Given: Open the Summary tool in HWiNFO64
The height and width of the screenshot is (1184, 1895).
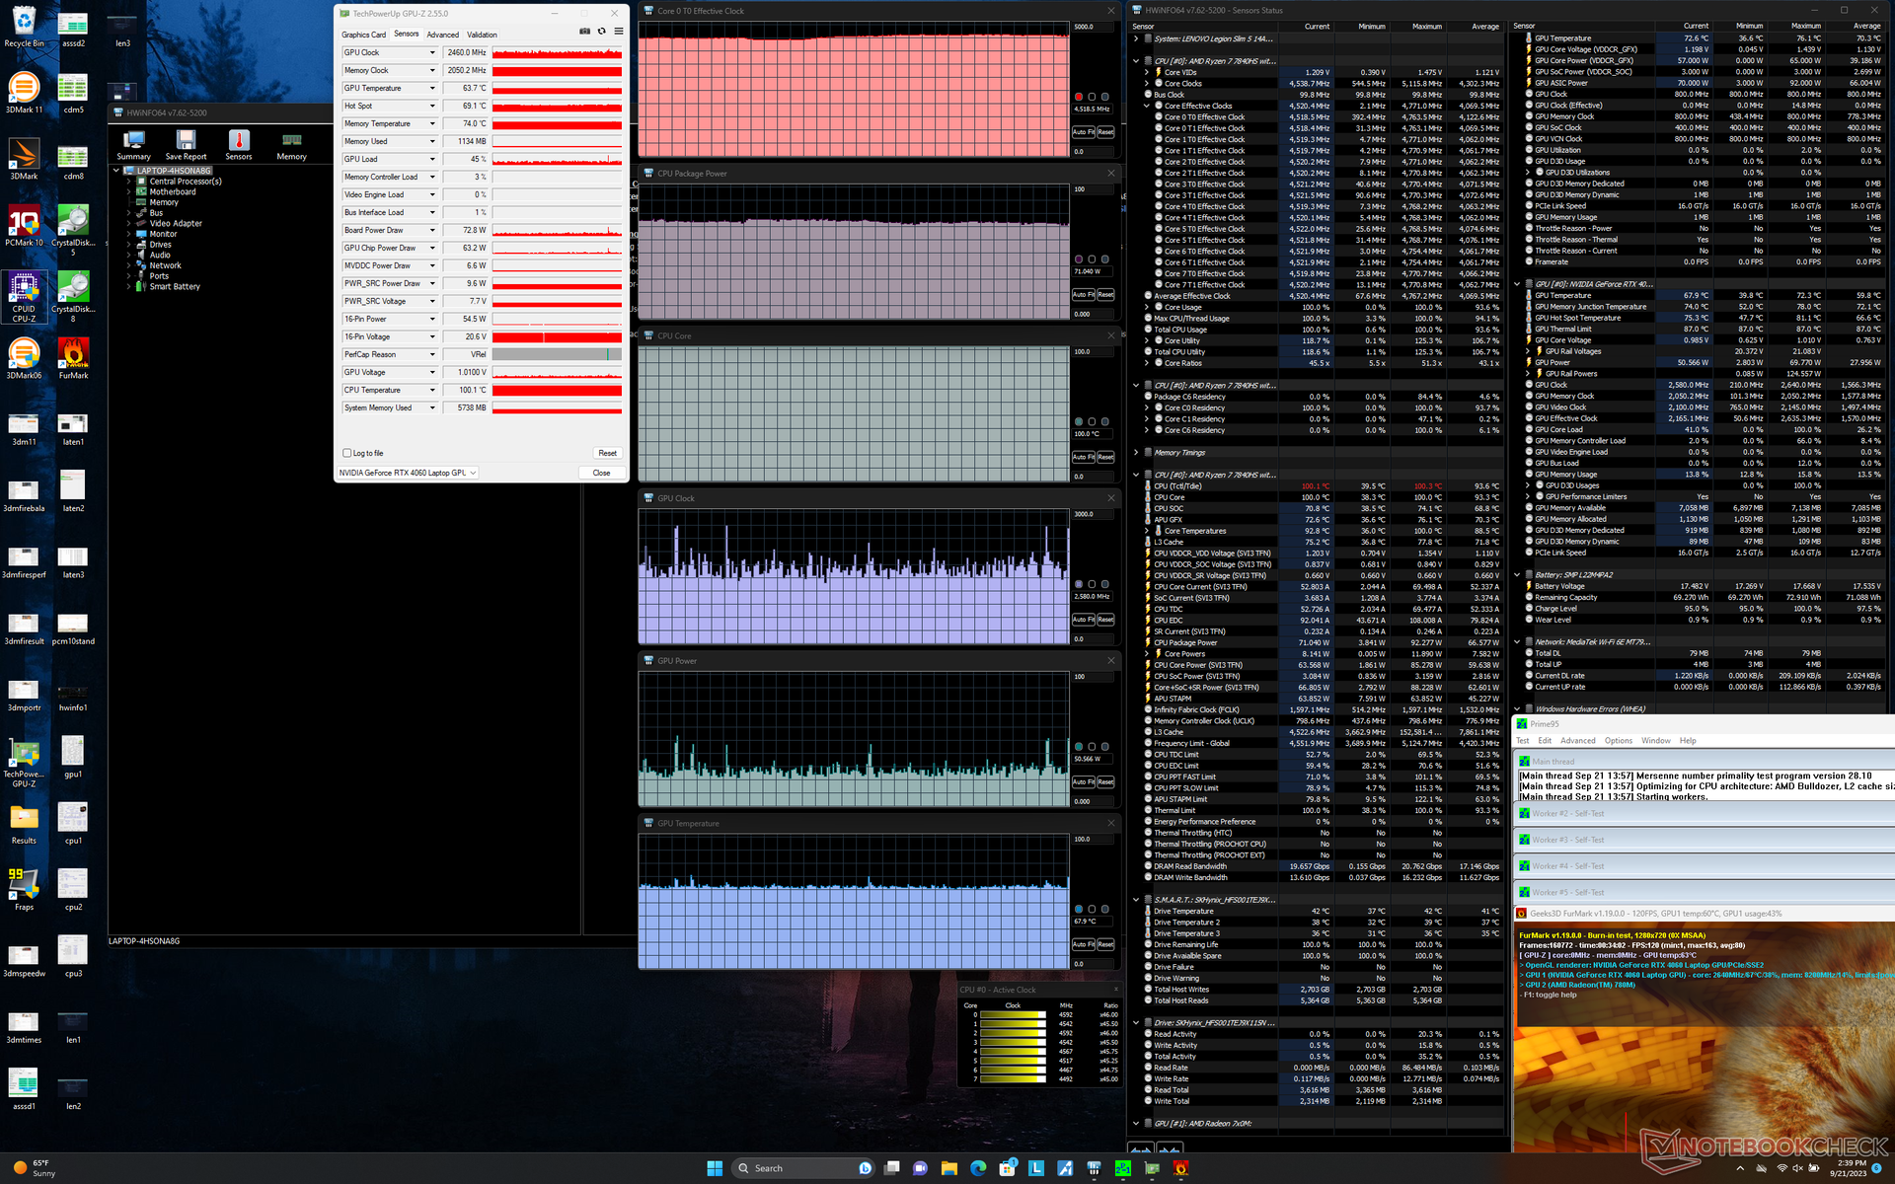Looking at the screenshot, I should pos(133,144).
